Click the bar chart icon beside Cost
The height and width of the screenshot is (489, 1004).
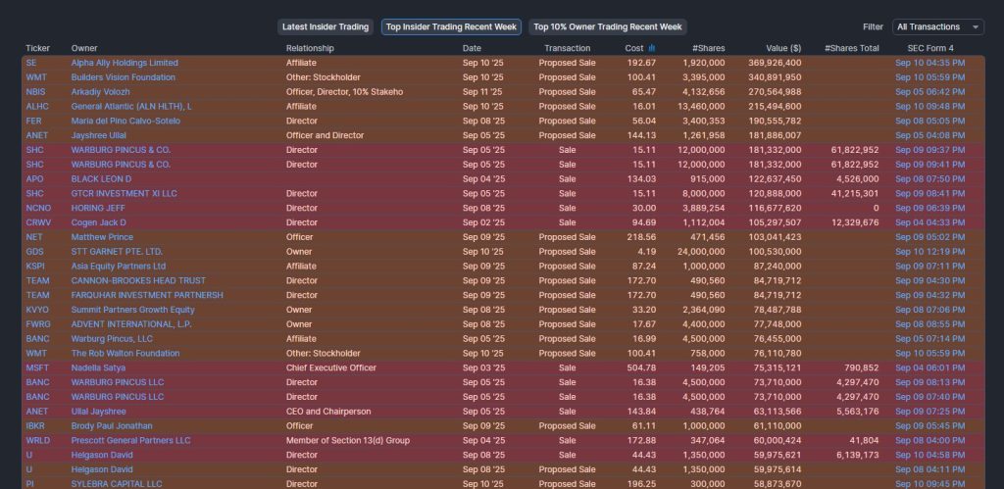tap(652, 48)
